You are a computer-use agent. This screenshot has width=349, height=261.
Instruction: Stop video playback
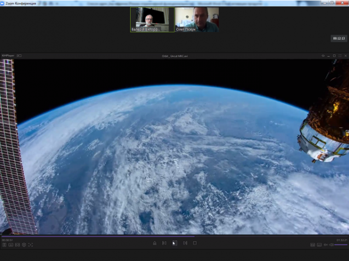(194, 243)
